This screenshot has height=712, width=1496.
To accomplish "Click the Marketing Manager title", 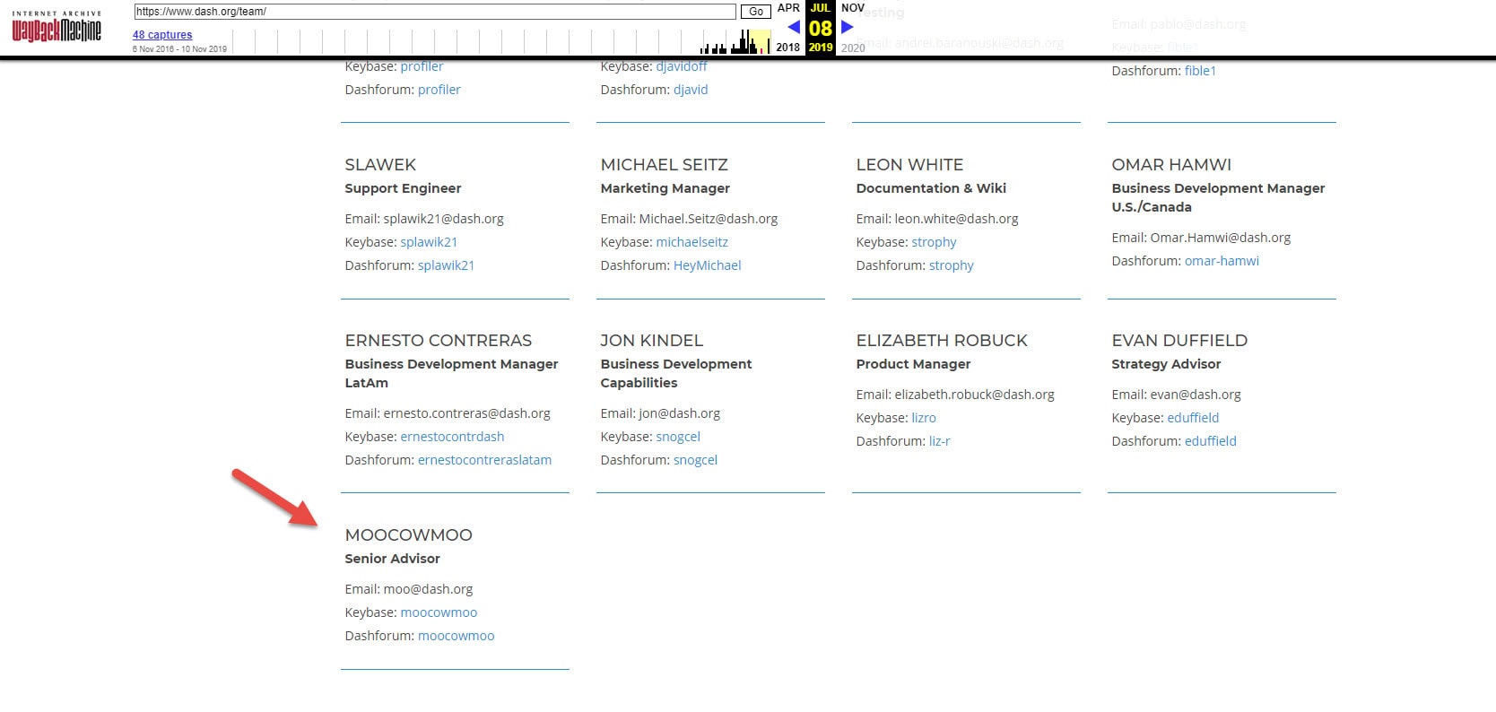I will pyautogui.click(x=665, y=188).
